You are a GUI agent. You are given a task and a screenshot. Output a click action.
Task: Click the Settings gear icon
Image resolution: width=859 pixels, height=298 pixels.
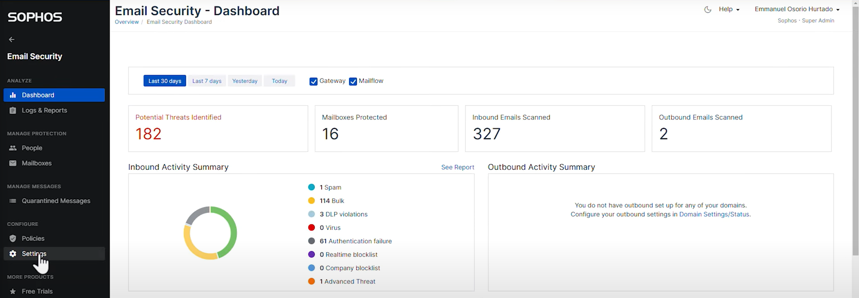pyautogui.click(x=13, y=254)
